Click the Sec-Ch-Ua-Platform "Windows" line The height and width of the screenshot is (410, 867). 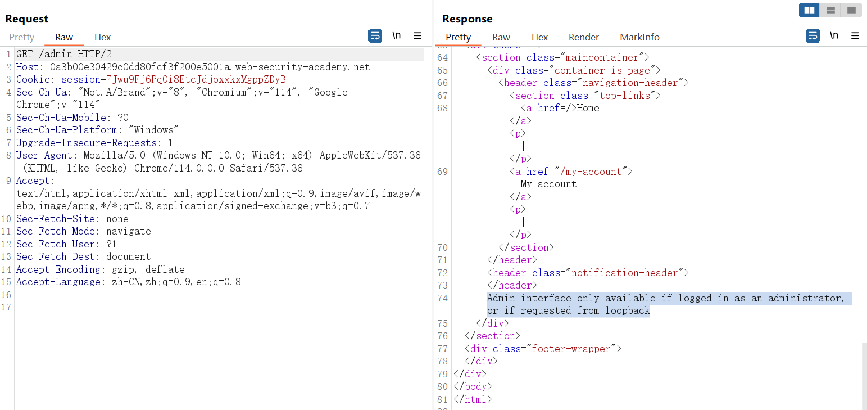click(x=98, y=130)
